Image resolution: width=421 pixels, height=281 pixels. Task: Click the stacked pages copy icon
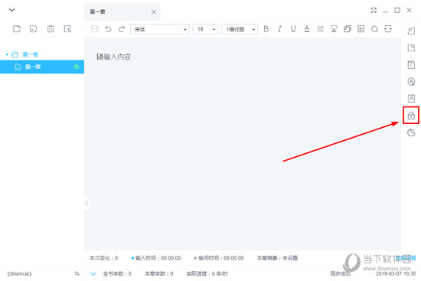(348, 29)
